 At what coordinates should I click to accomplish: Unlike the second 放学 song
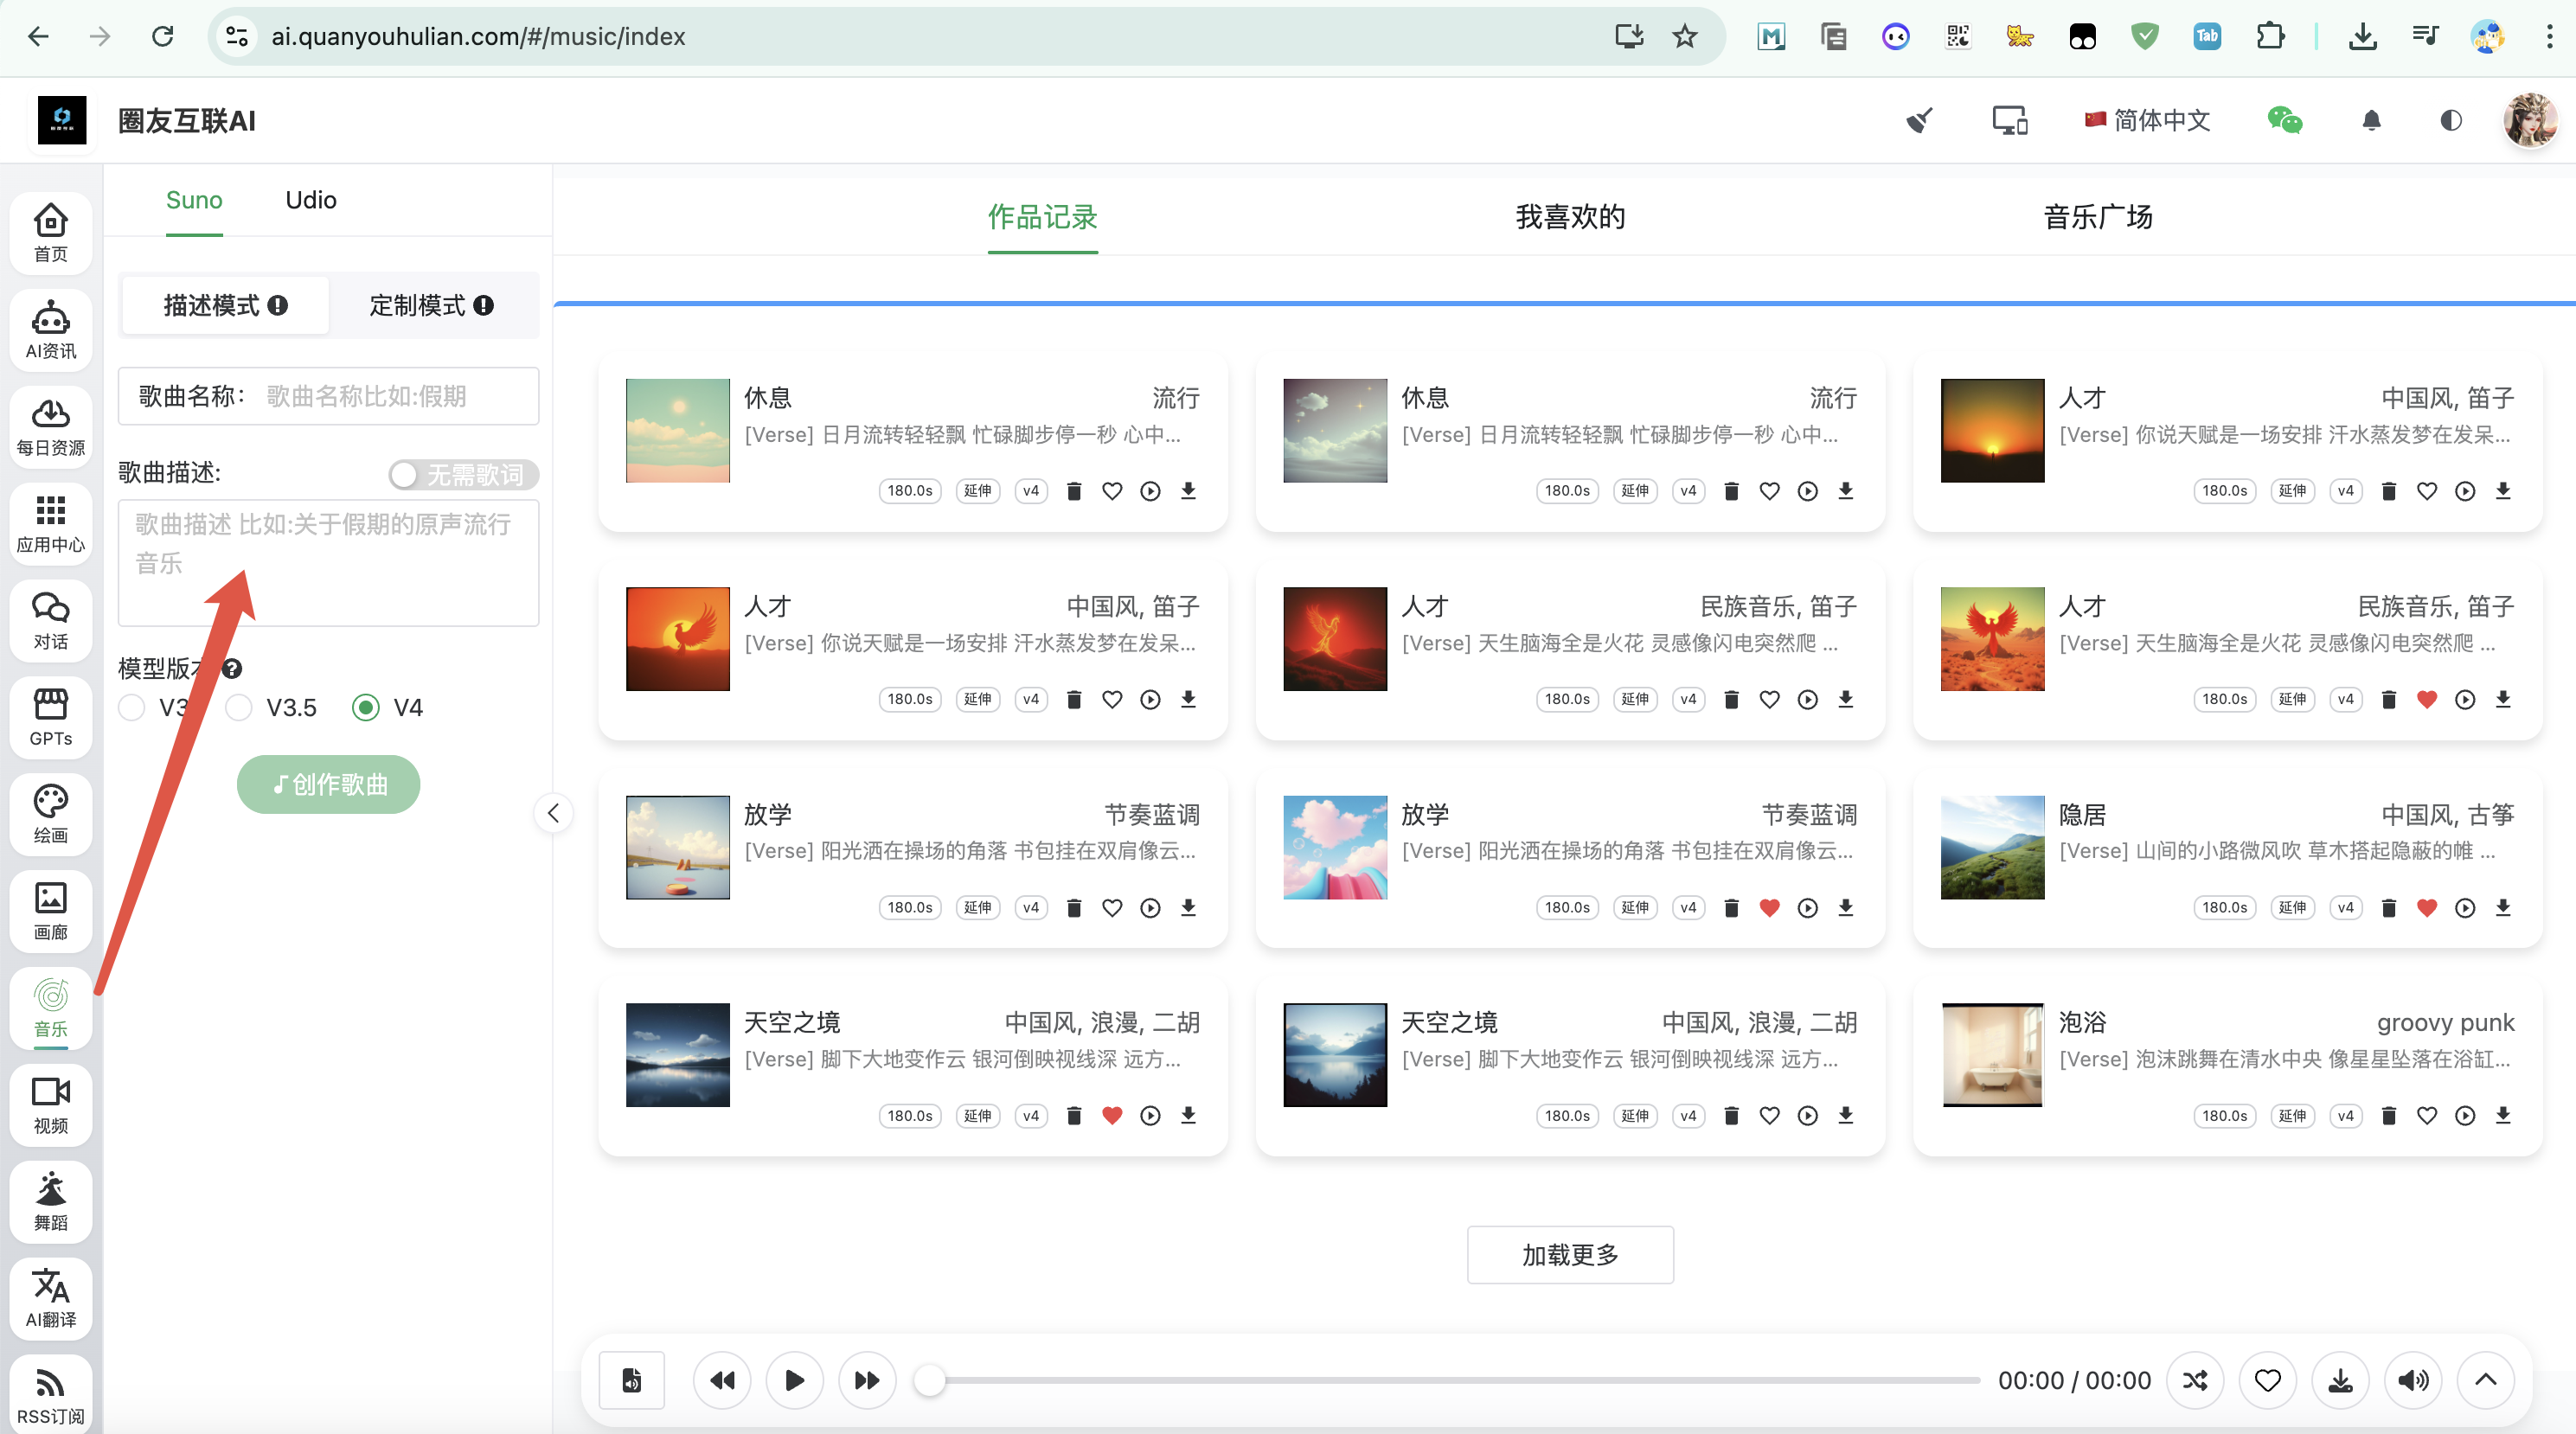1769,908
